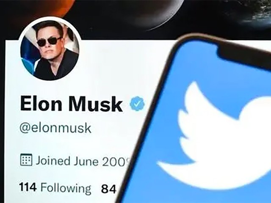Click the word Following
This screenshot has height=203, width=271.
click(66, 188)
